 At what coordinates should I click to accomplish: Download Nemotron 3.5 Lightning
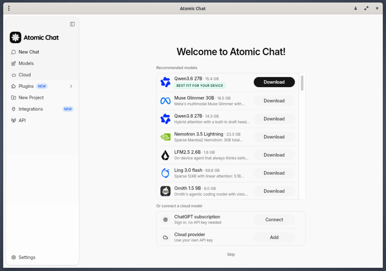[x=274, y=137]
